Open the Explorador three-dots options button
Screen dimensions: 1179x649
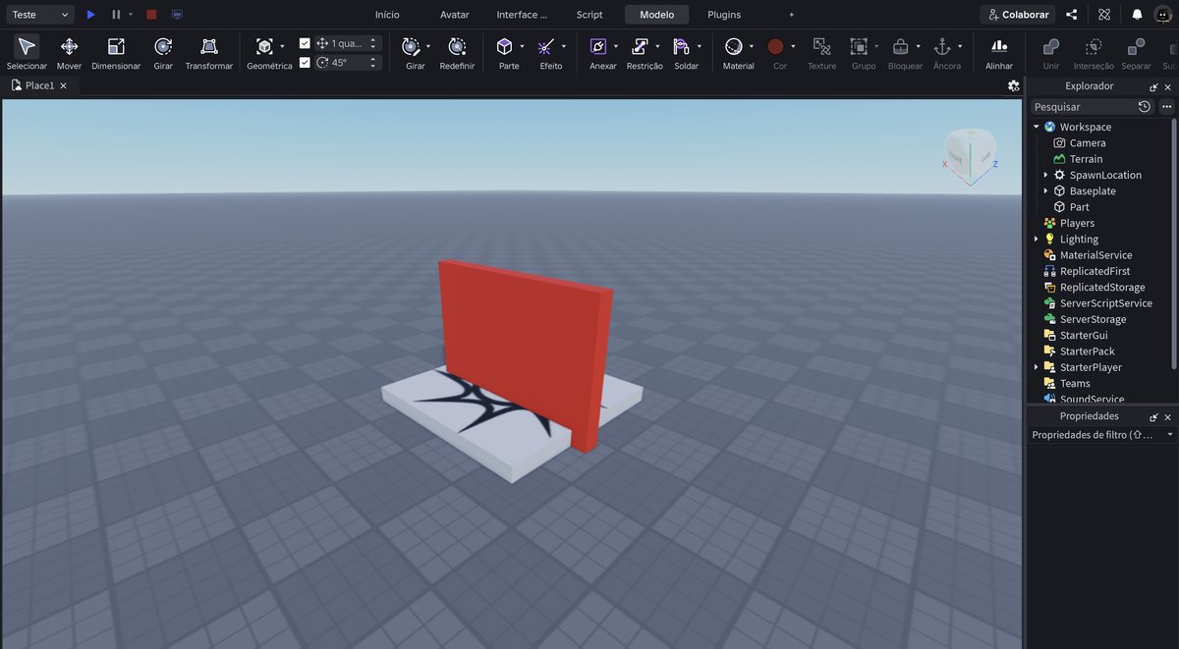click(1166, 106)
